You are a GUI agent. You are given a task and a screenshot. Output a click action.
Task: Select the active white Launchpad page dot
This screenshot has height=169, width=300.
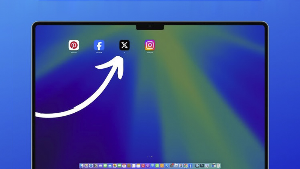click(x=152, y=157)
